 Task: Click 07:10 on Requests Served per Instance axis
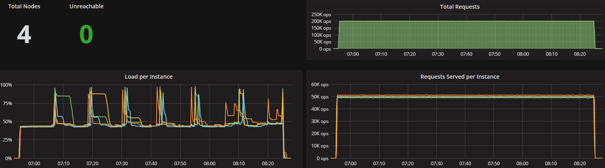pyautogui.click(x=380, y=163)
